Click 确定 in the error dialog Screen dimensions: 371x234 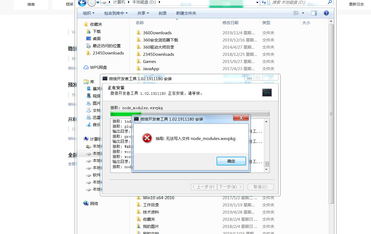coord(231,161)
